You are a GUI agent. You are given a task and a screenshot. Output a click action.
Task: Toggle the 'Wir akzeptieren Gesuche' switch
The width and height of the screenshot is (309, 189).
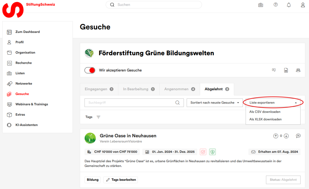(90, 70)
